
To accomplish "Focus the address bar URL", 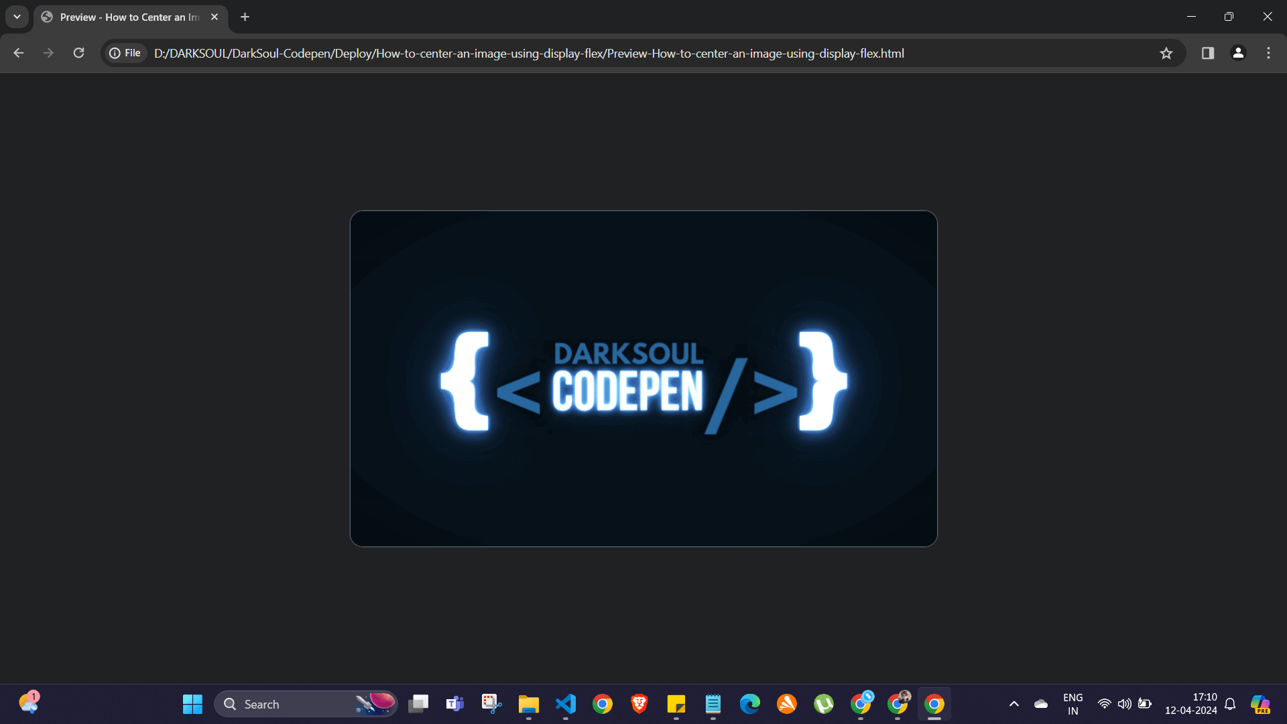I will coord(529,53).
